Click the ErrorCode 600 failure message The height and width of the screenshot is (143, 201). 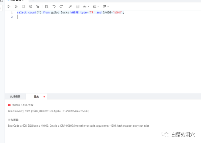pyautogui.click(x=78, y=126)
